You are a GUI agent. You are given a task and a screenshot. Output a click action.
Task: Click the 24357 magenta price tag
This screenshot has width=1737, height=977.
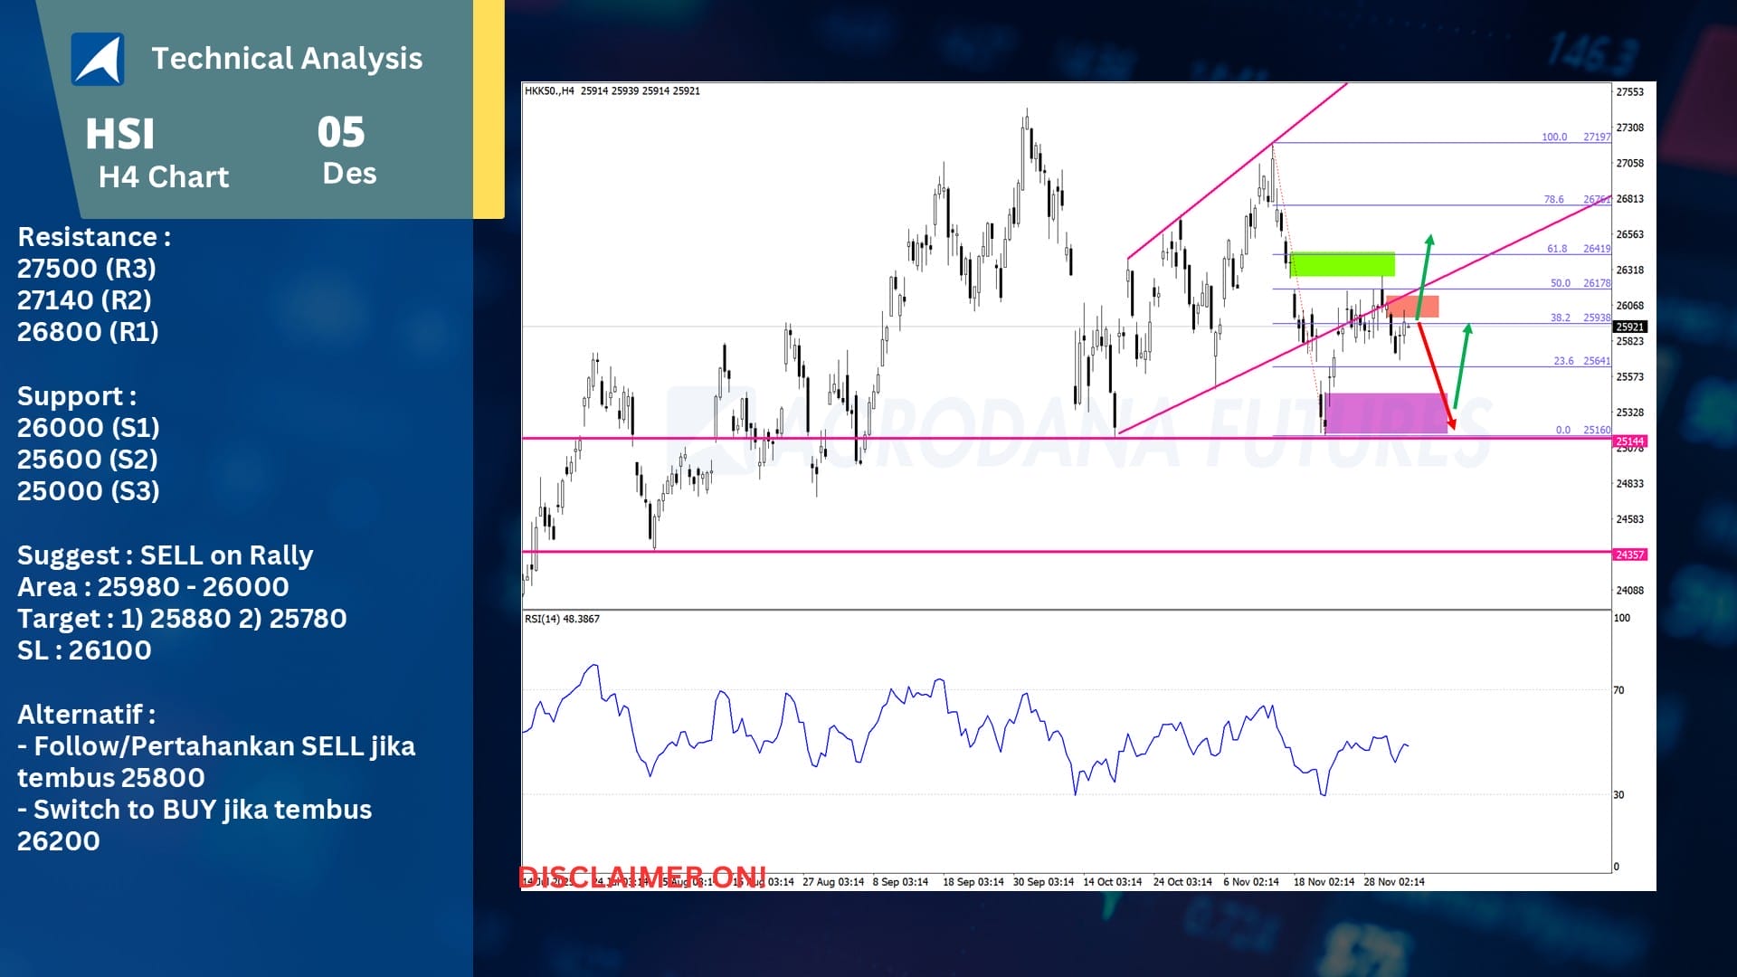[1630, 555]
